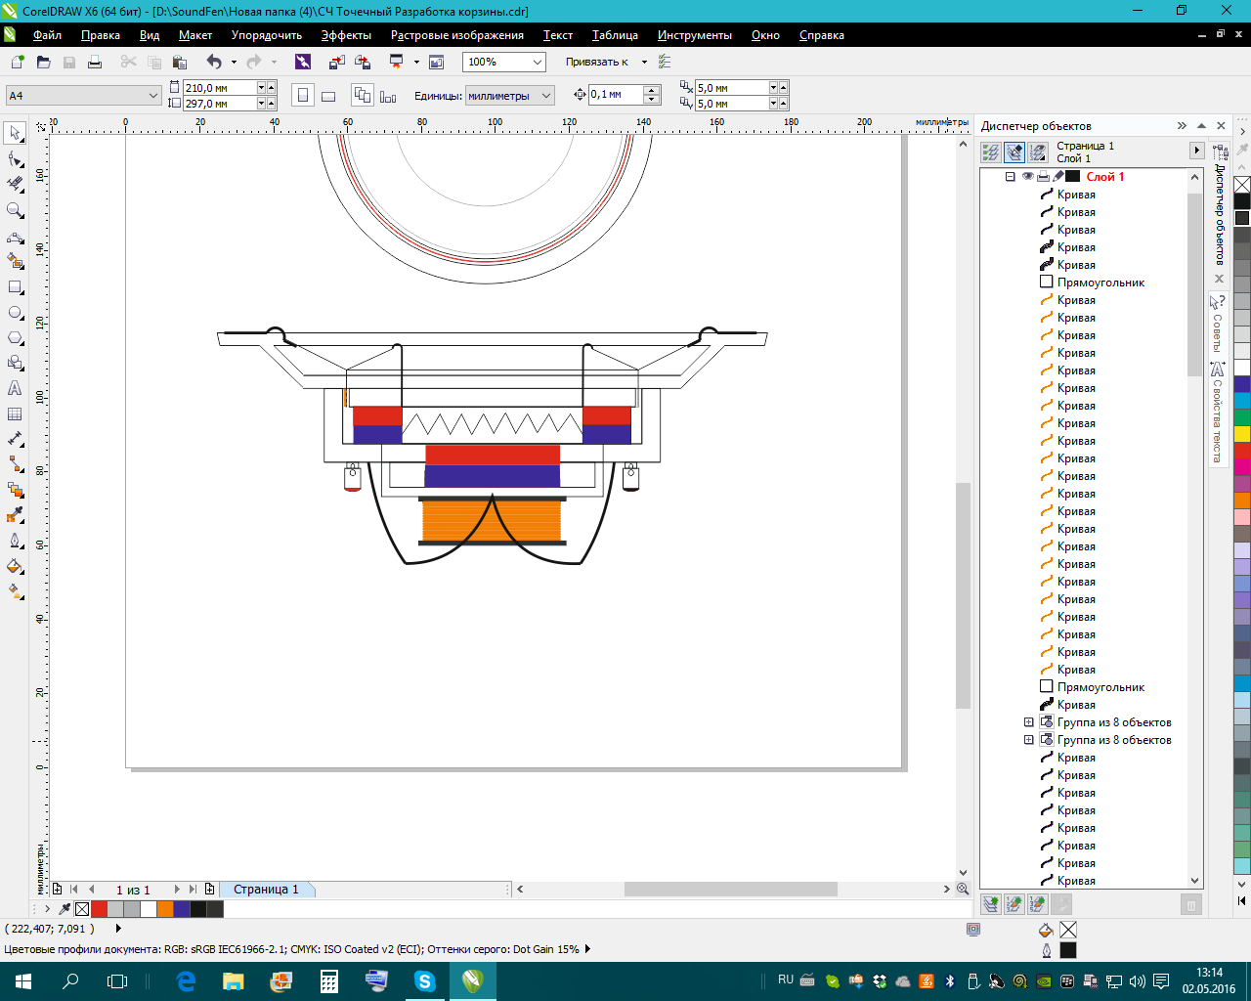Toggle printing for Слой 1 layer
Screen dimensions: 1251x1001
click(1043, 177)
